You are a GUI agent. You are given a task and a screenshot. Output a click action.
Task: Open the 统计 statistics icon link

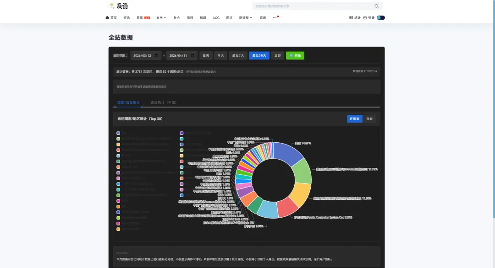(351, 18)
